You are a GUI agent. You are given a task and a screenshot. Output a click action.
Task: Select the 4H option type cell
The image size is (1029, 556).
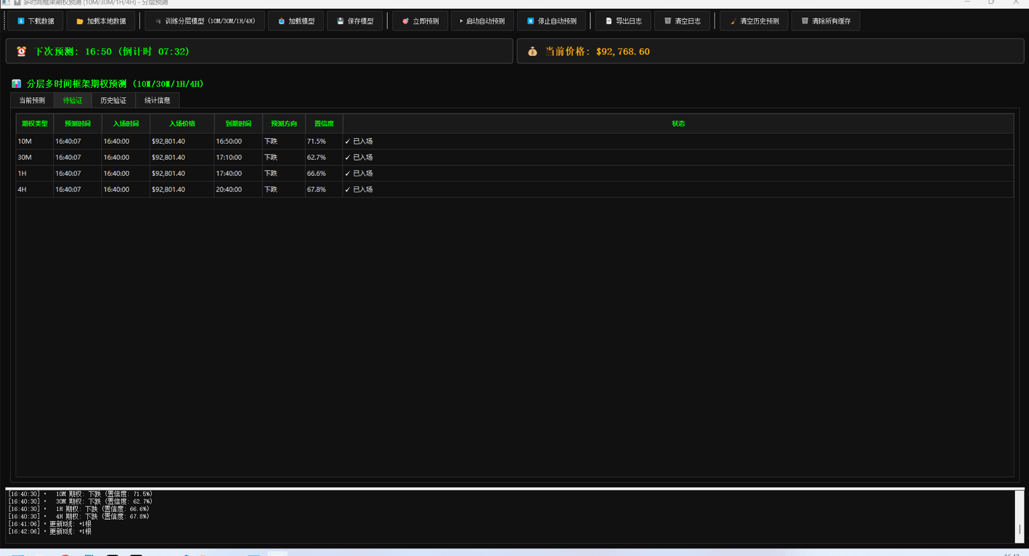(x=35, y=189)
